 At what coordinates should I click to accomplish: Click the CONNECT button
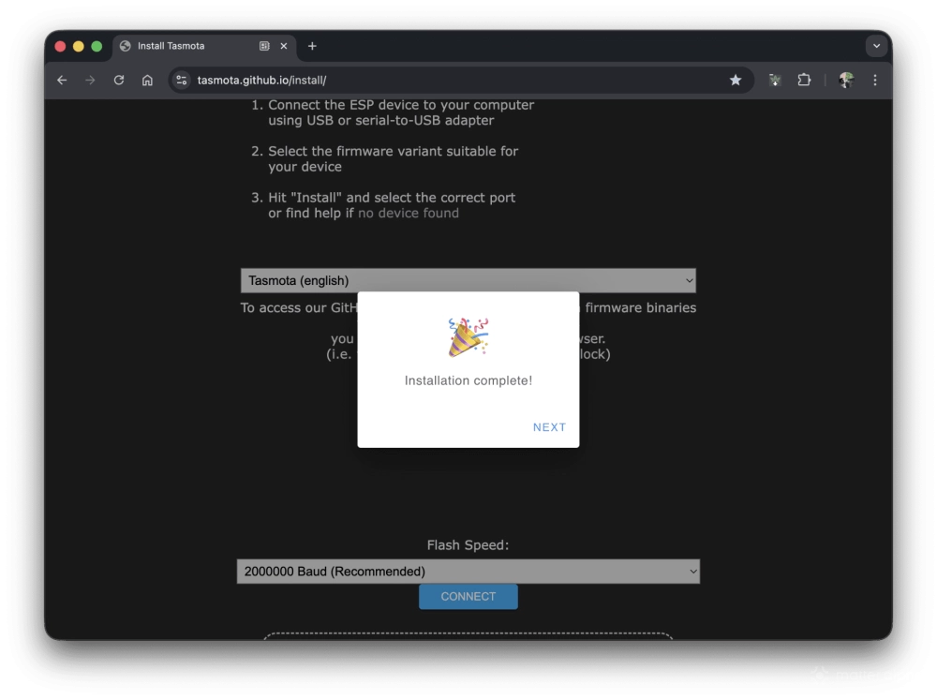tap(468, 596)
